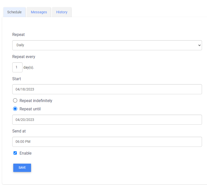Open the History tab
Viewport: 207px width, 185px height.
point(62,12)
